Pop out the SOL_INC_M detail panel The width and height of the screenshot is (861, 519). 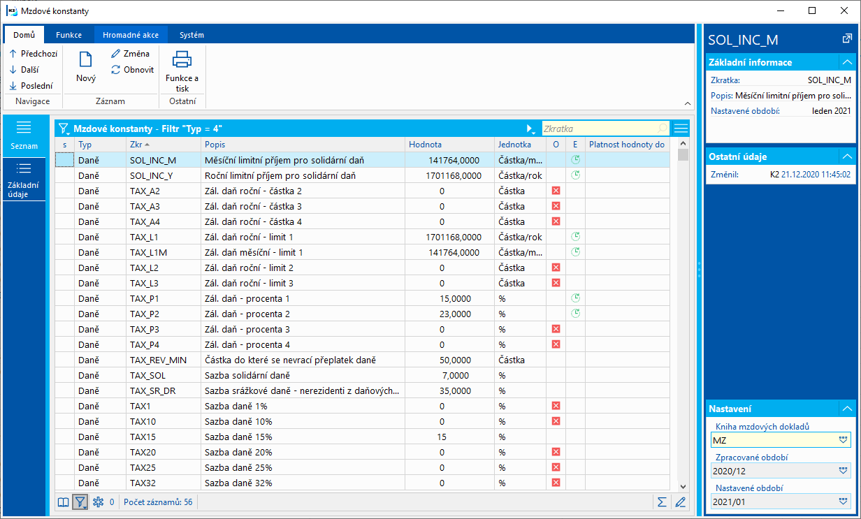847,40
